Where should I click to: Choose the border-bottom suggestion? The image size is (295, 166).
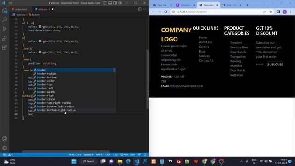point(74,77)
